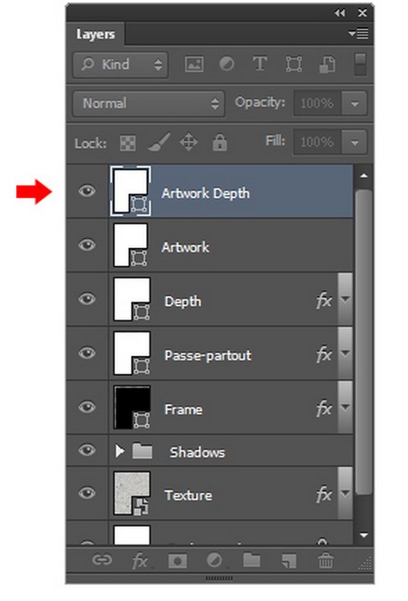Screen dimensions: 408x601
Task: Hide the Shadows group
Action: coord(87,450)
